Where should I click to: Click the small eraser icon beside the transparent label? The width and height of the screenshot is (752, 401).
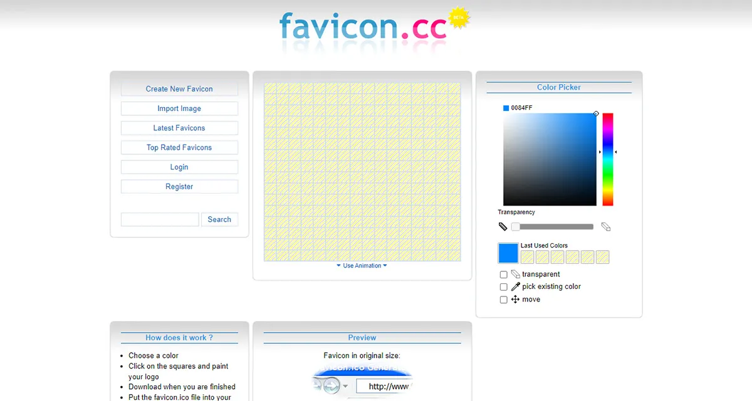point(516,274)
